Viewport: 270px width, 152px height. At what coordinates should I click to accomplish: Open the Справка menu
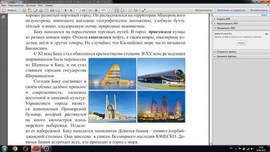coord(49,5)
